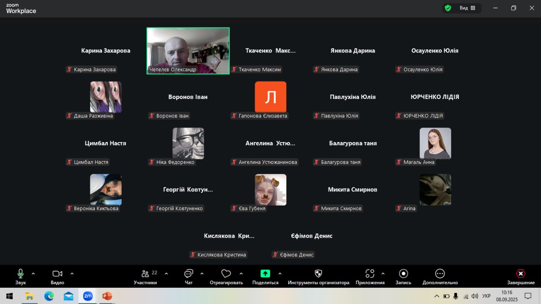Expand the chevron next to Participants
The height and width of the screenshot is (304, 541).
(x=166, y=274)
